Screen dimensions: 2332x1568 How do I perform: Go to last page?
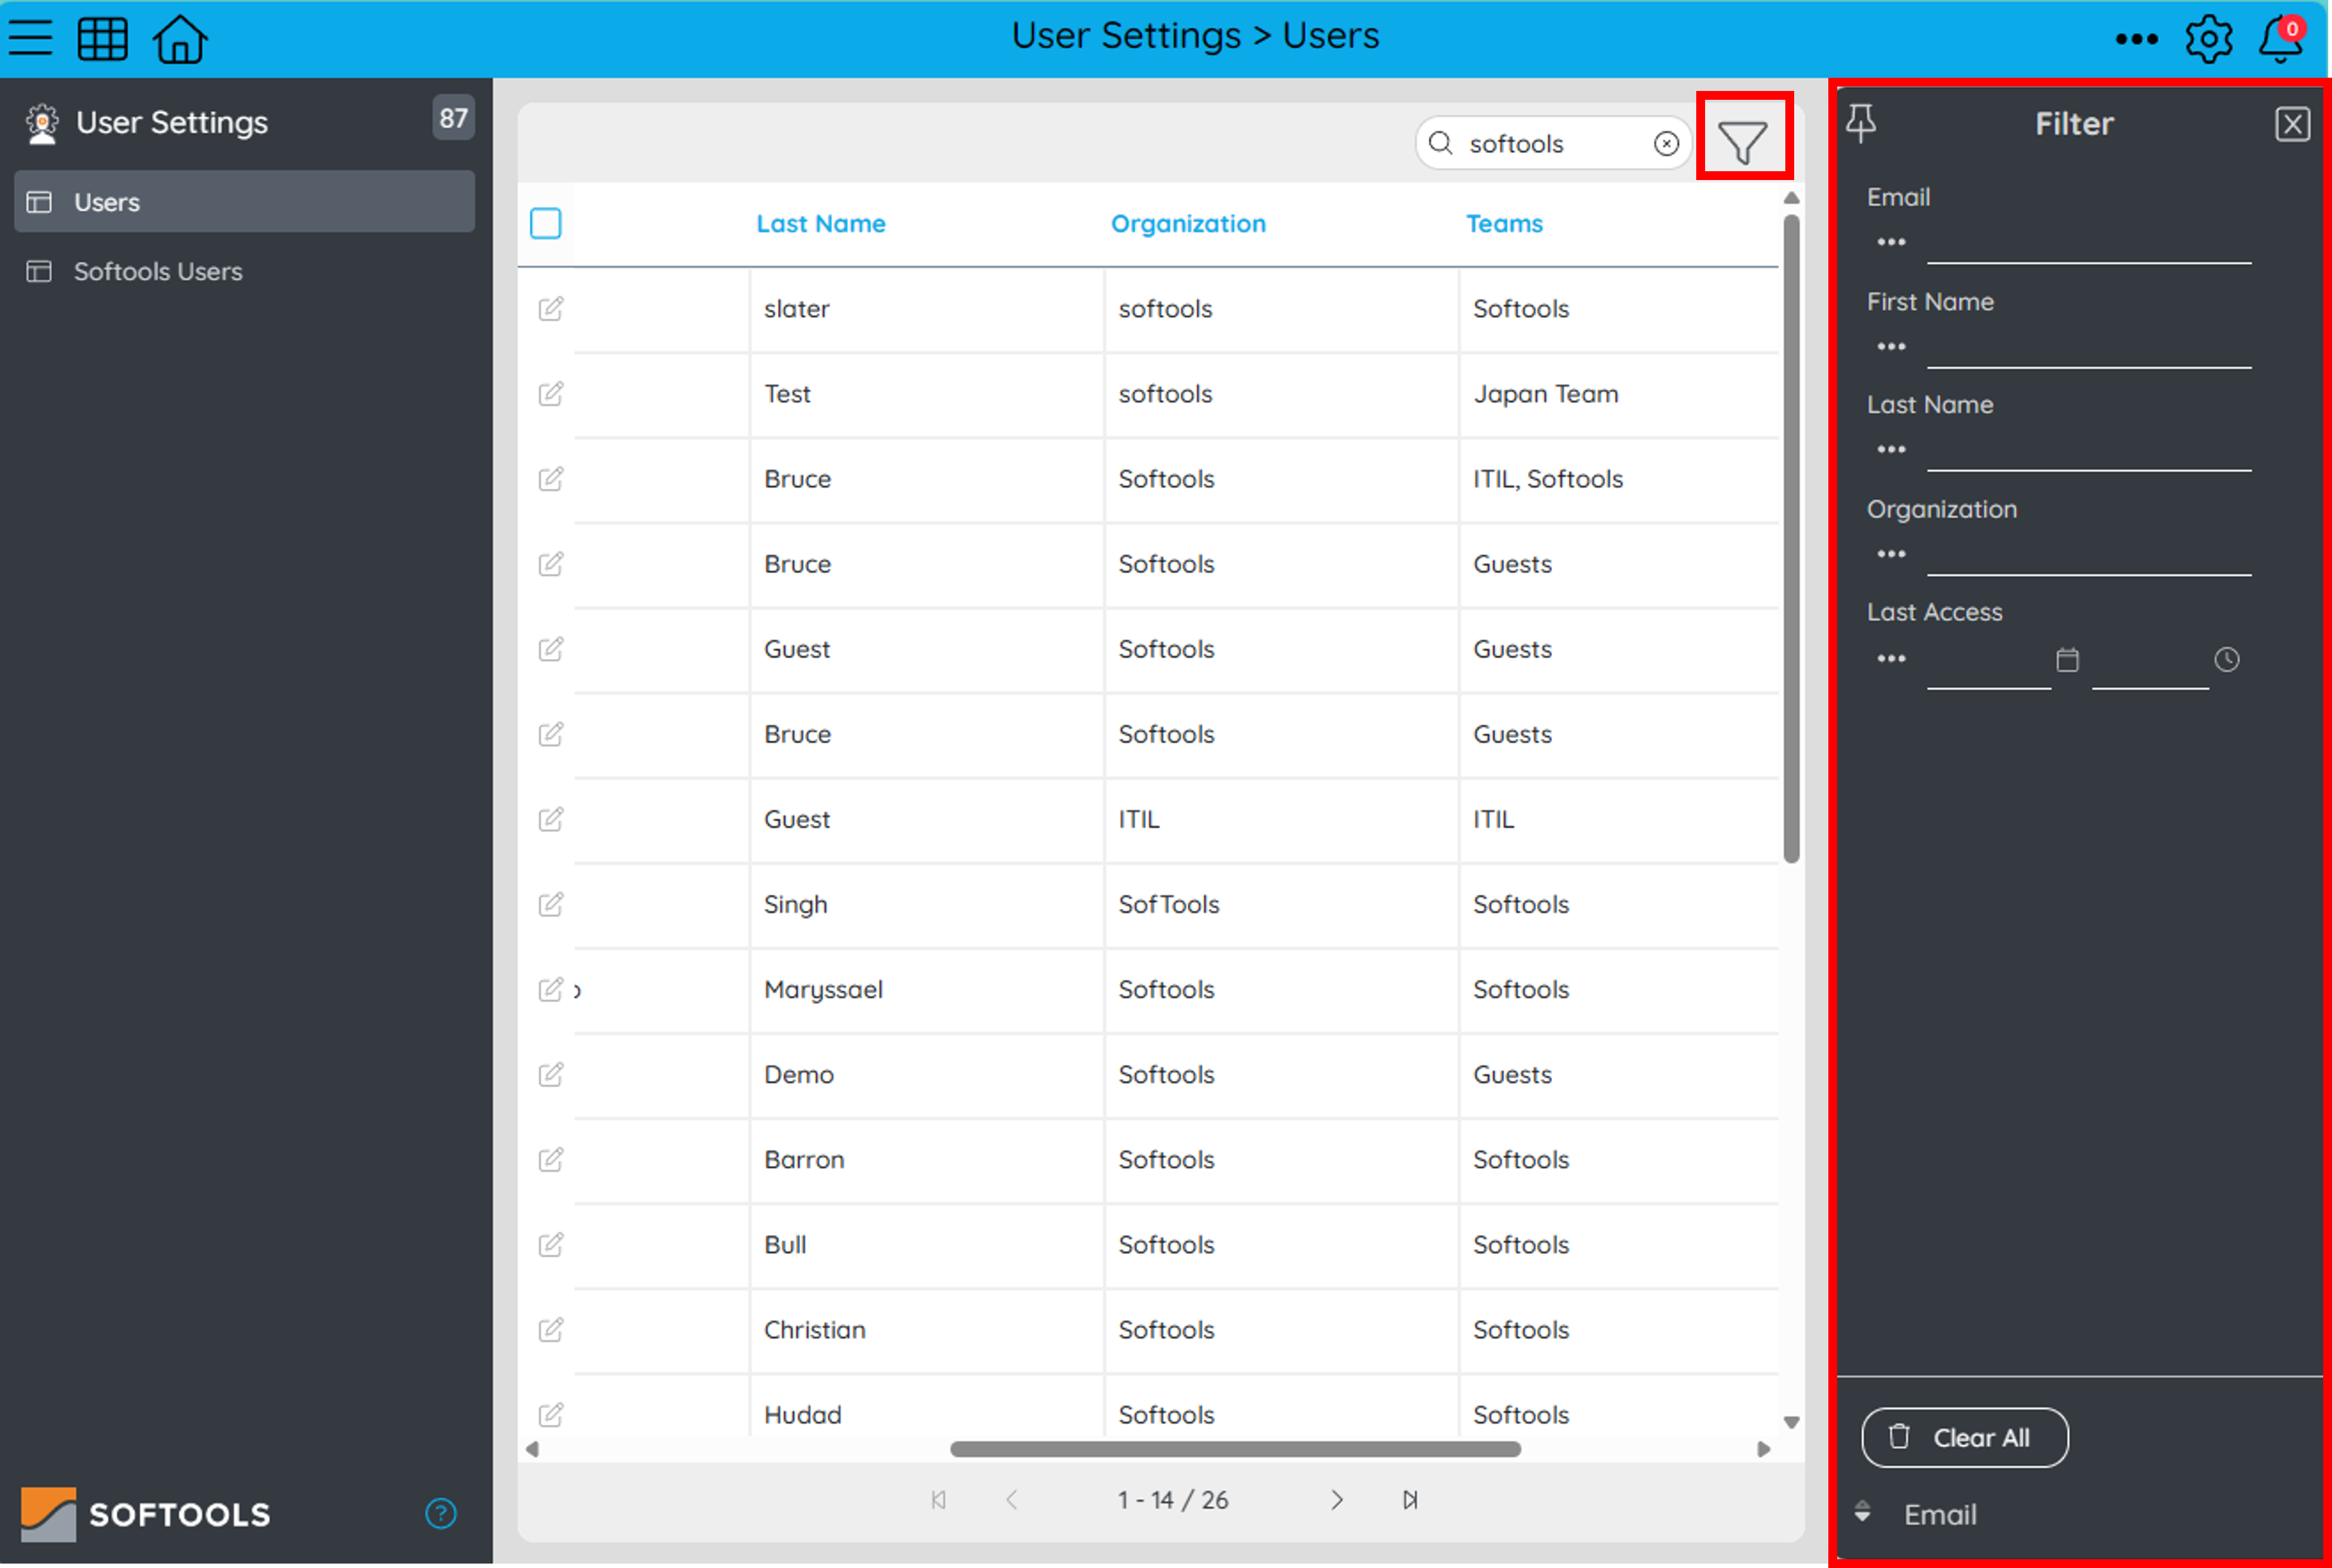click(1409, 1500)
